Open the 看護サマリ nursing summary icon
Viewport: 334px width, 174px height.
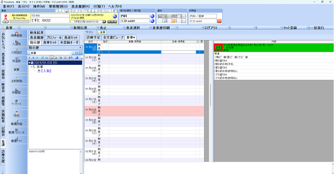click(16, 140)
